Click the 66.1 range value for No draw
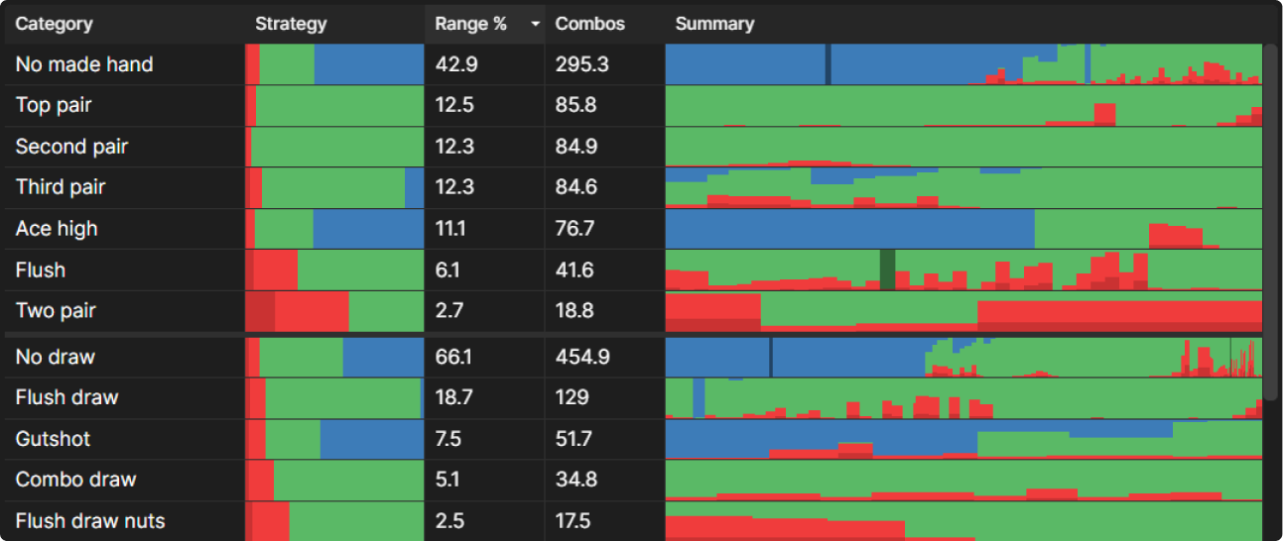1283x541 pixels. 451,357
